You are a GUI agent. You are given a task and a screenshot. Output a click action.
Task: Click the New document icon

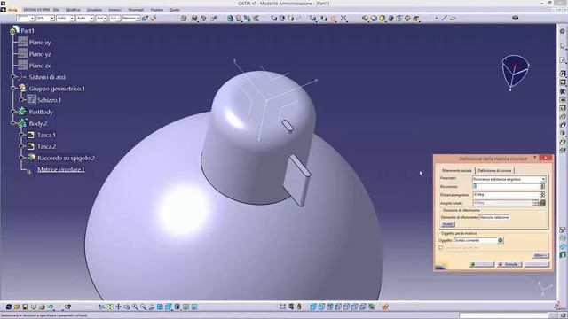click(9, 307)
